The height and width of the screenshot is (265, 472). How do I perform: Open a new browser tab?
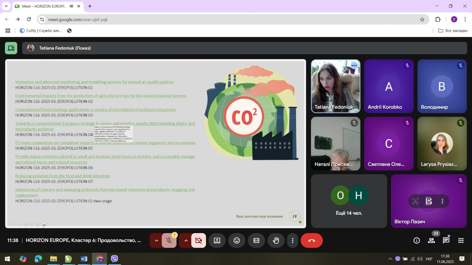90,6
